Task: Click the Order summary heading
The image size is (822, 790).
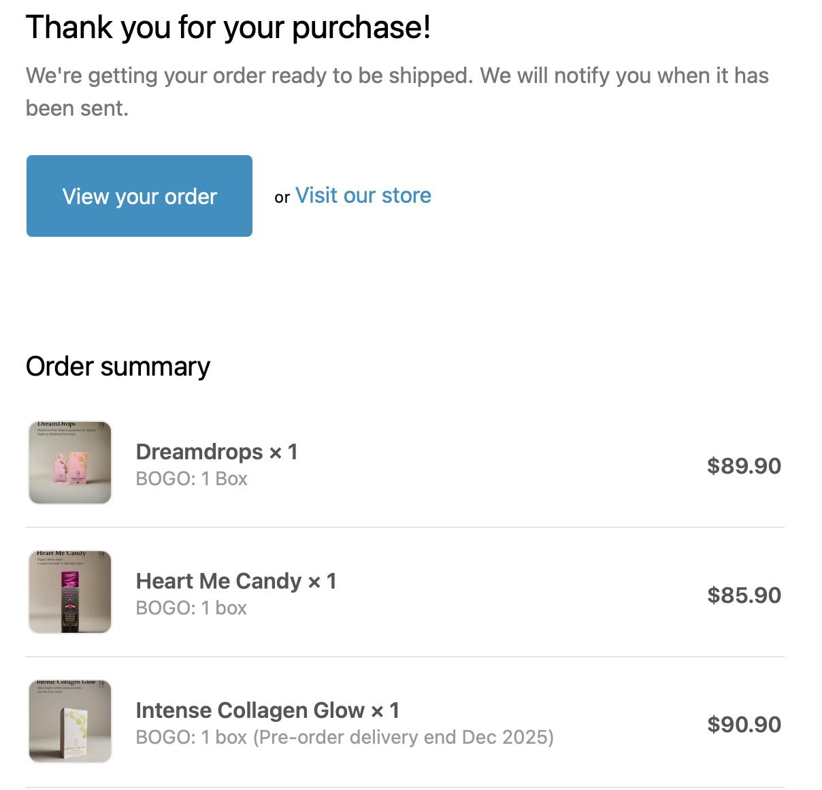Action: click(x=118, y=367)
